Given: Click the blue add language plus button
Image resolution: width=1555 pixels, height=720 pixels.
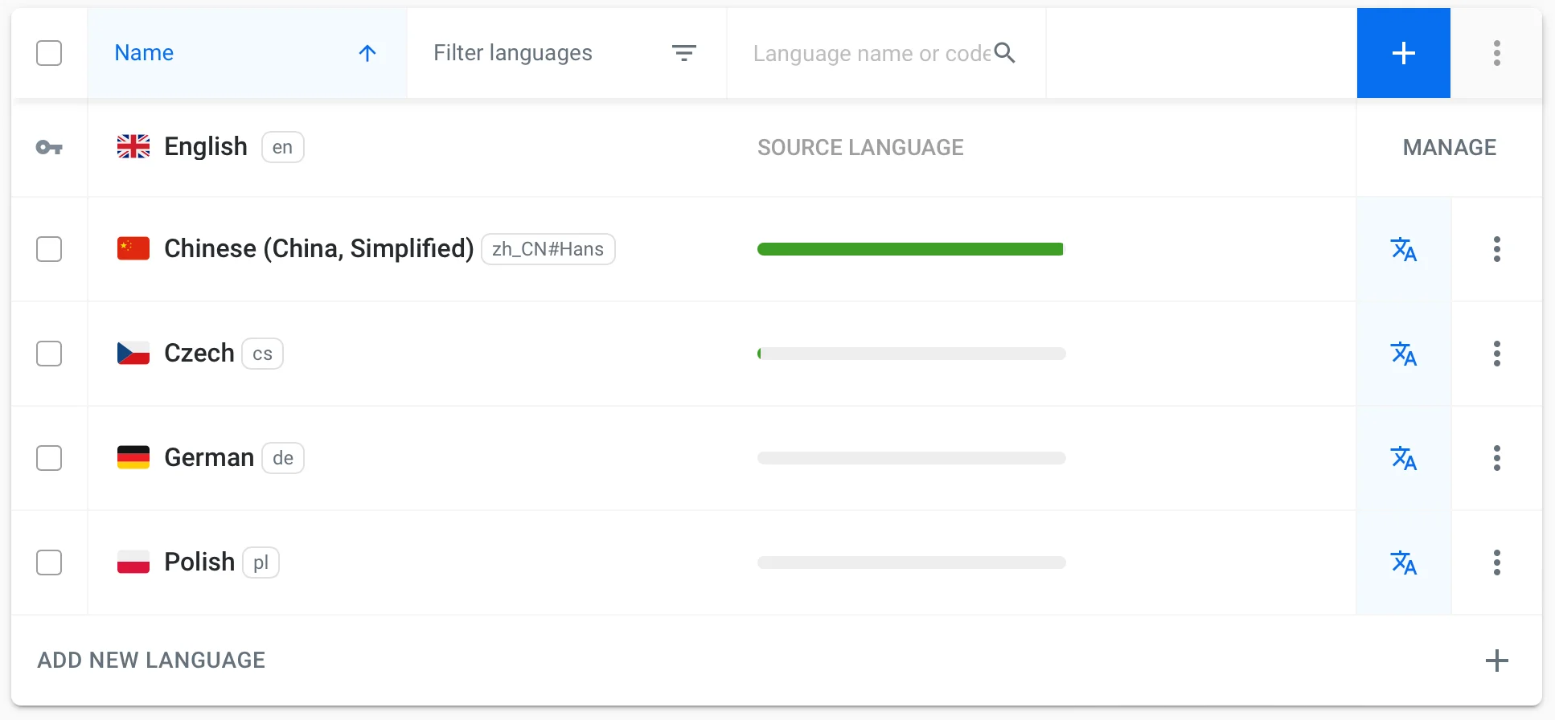Looking at the screenshot, I should (1403, 53).
